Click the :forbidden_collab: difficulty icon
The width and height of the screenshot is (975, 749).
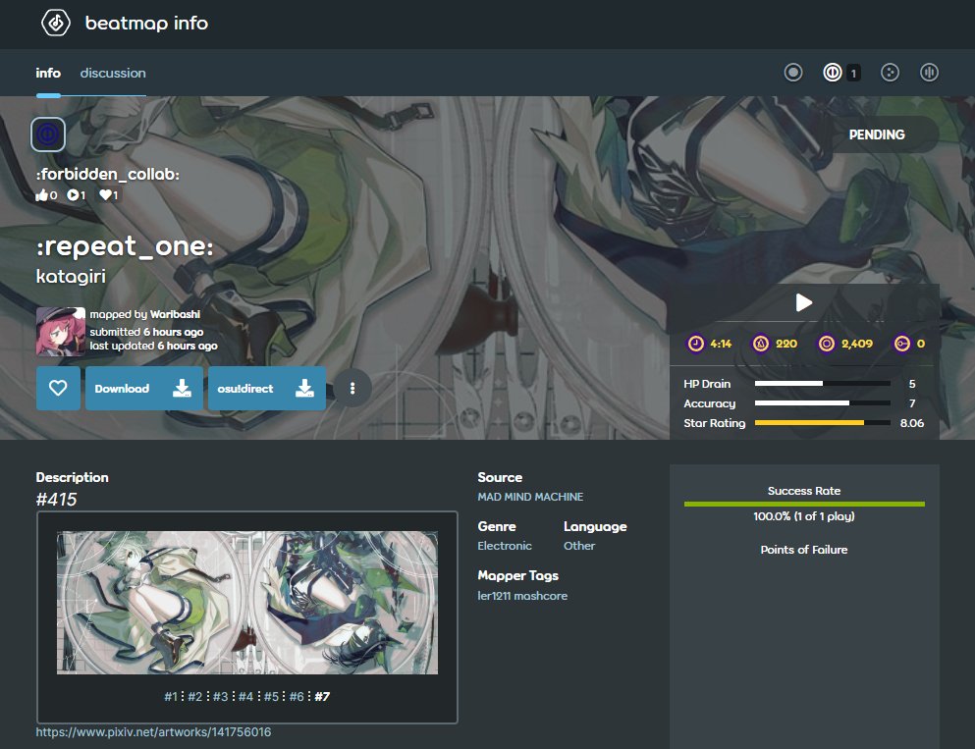(x=48, y=134)
